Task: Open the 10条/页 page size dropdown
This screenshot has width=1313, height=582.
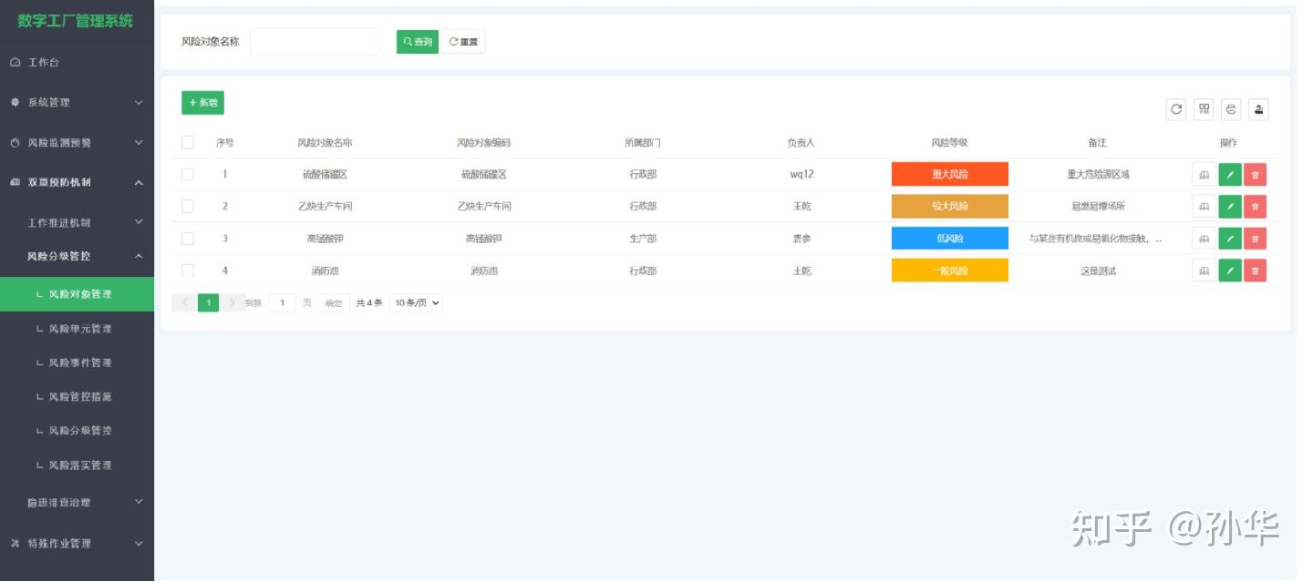Action: pyautogui.click(x=417, y=302)
